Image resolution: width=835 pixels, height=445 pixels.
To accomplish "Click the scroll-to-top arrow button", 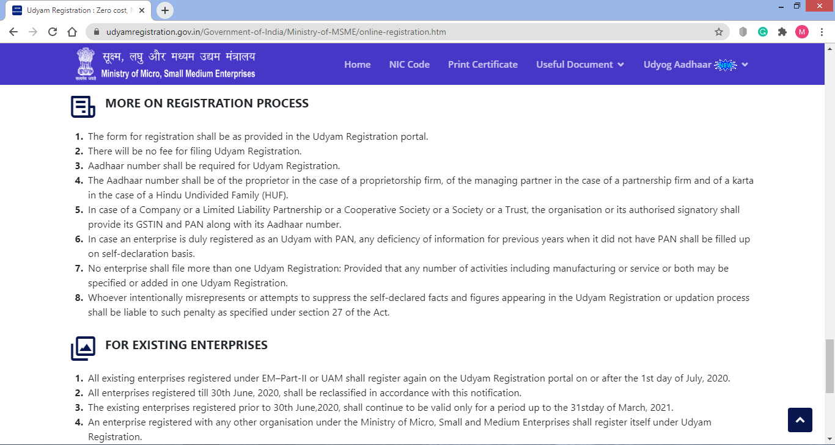I will coord(800,420).
